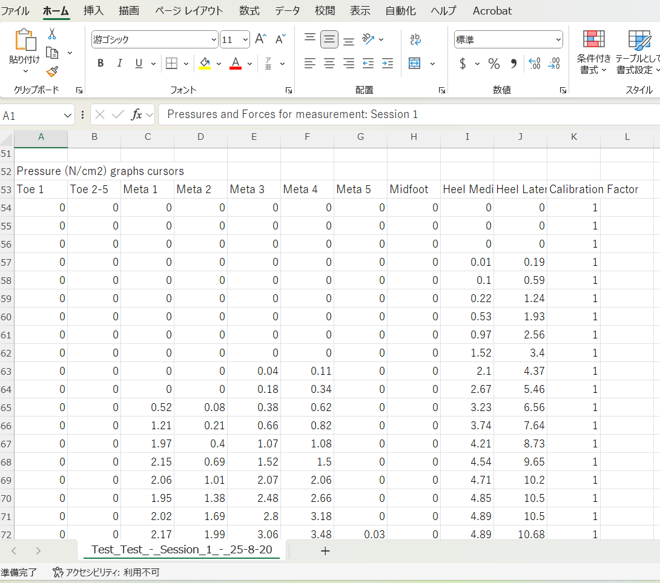660x583 pixels.
Task: Toggle Italic formatting
Action: [x=119, y=64]
